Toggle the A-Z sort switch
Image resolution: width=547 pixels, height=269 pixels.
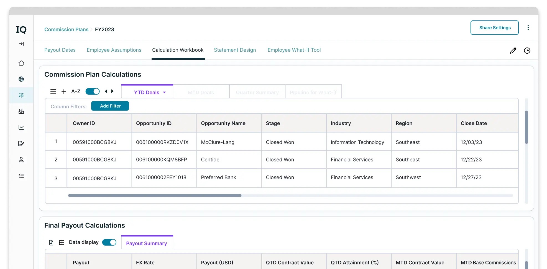92,91
